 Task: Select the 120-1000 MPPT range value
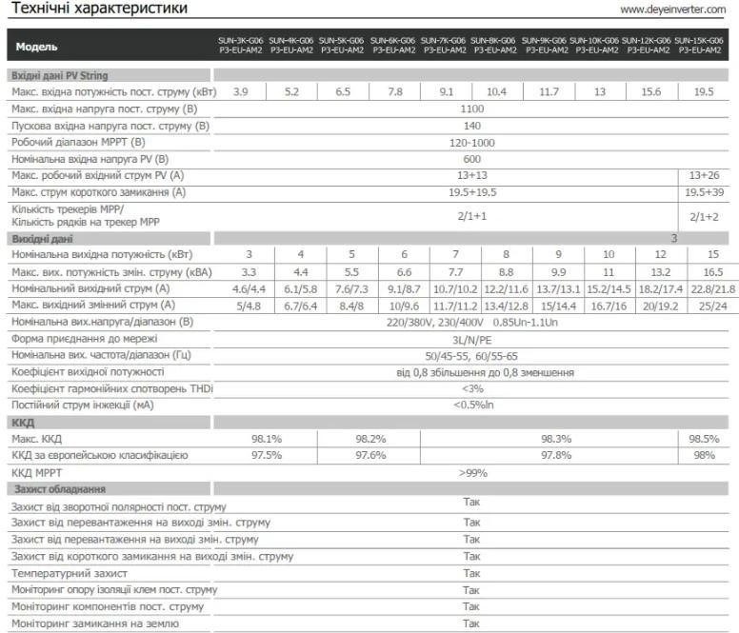click(471, 142)
